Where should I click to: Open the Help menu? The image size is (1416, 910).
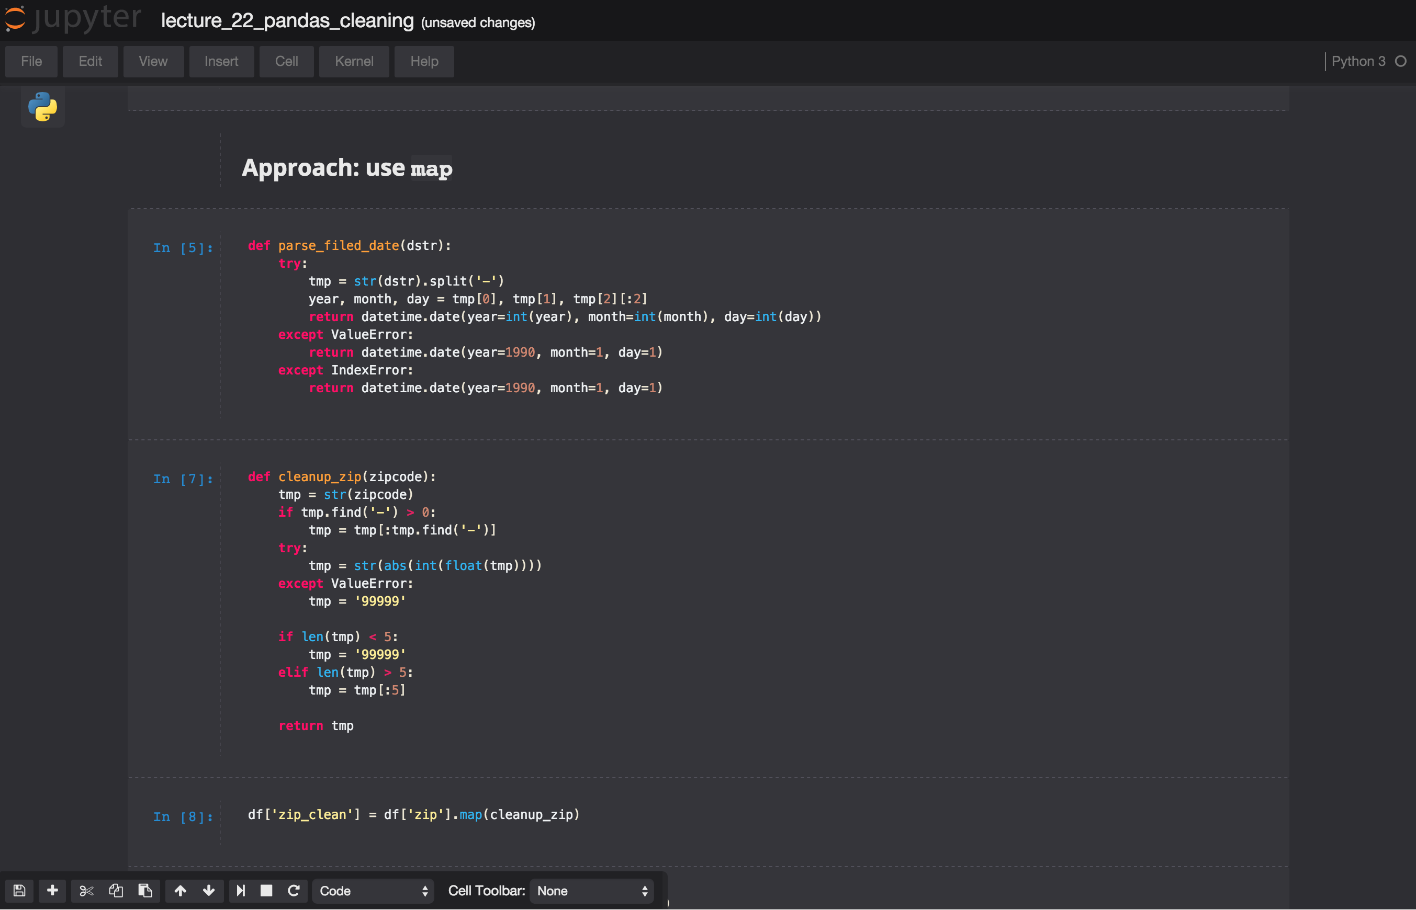point(424,62)
